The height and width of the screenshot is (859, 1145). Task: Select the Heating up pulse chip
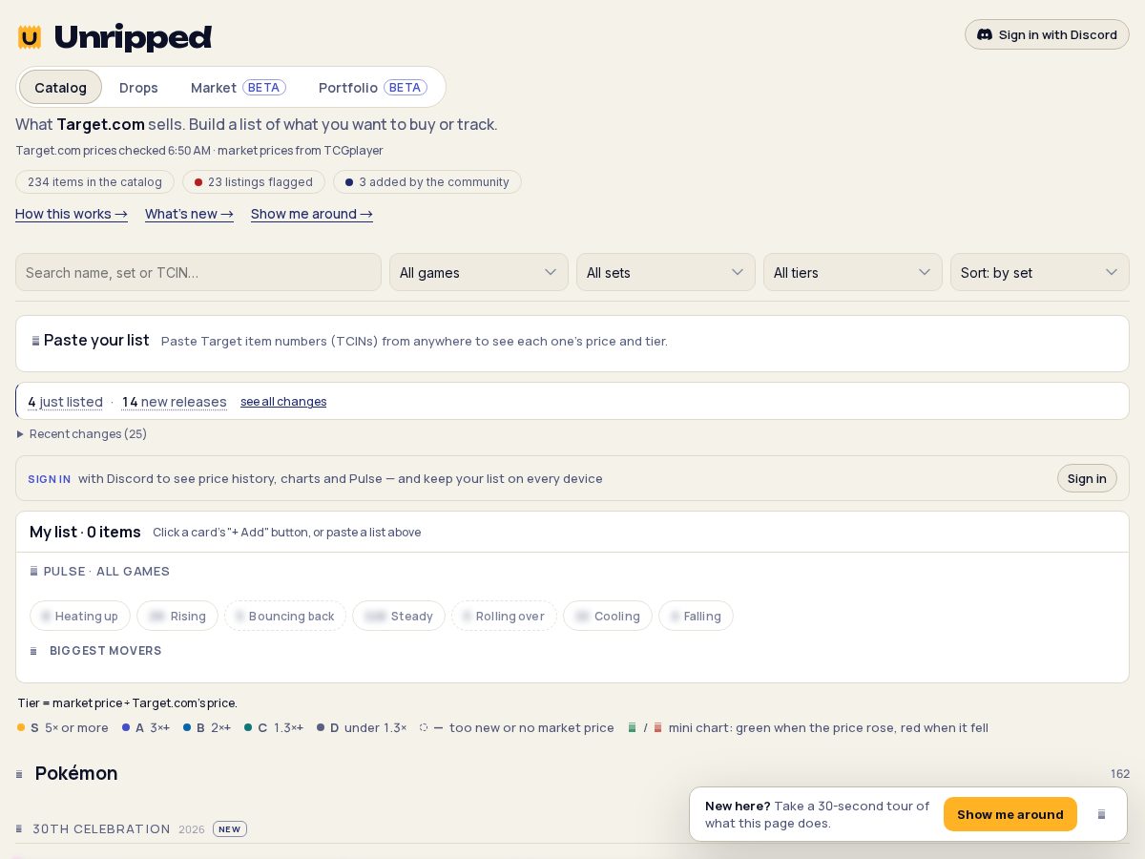pos(80,616)
